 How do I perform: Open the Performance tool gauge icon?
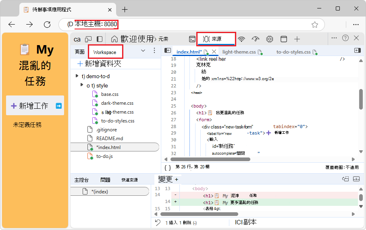pos(256,39)
